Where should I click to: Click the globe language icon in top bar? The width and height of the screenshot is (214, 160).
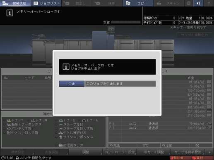tap(189, 3)
